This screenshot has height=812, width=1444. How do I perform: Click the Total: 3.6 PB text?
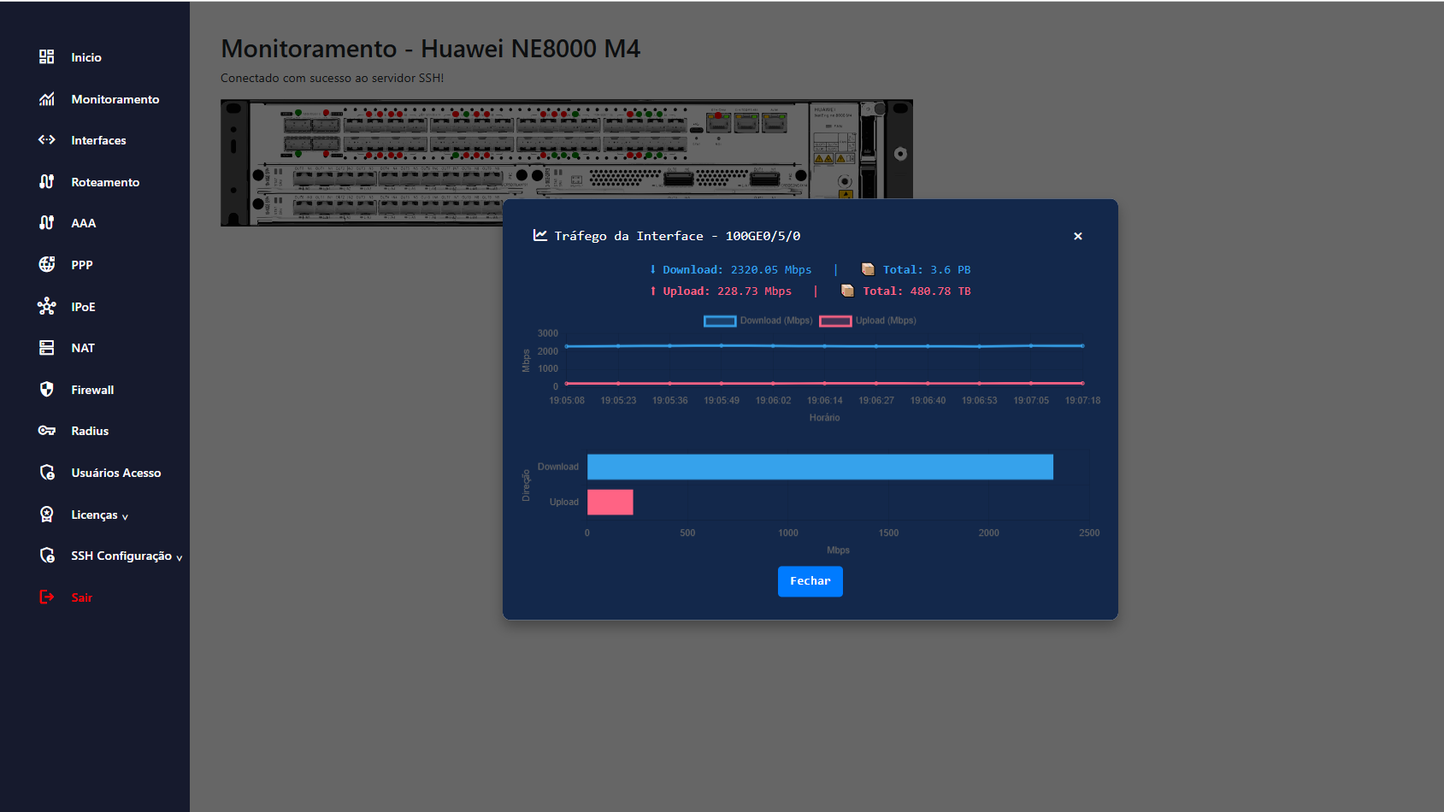[x=927, y=269]
